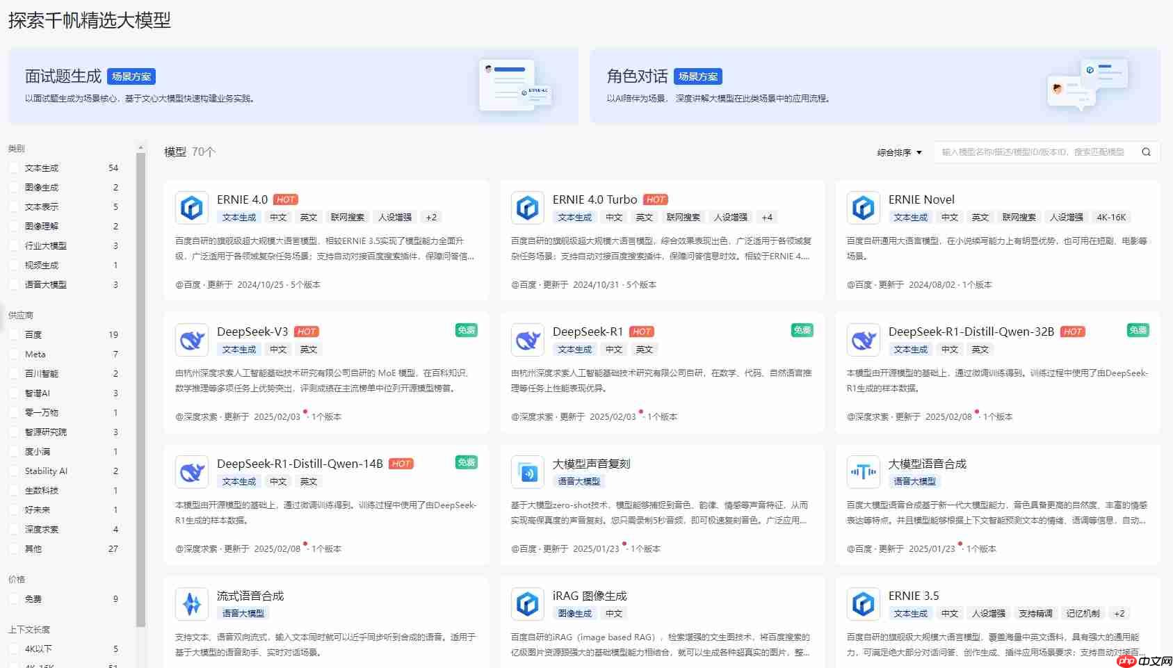Click the DeepSeek-R1 whale logo icon
This screenshot has height=668, width=1173.
coord(528,340)
